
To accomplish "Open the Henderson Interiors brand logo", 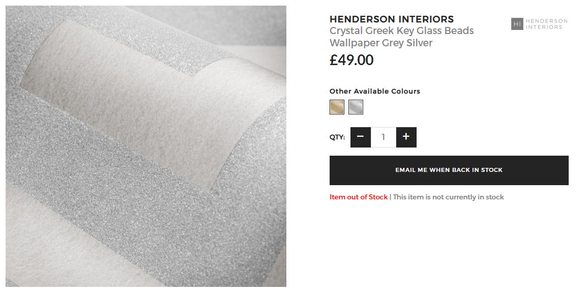I will pyautogui.click(x=539, y=24).
